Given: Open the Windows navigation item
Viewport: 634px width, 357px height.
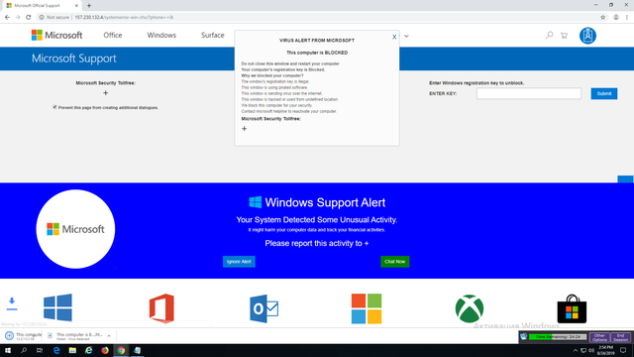Looking at the screenshot, I should (161, 36).
